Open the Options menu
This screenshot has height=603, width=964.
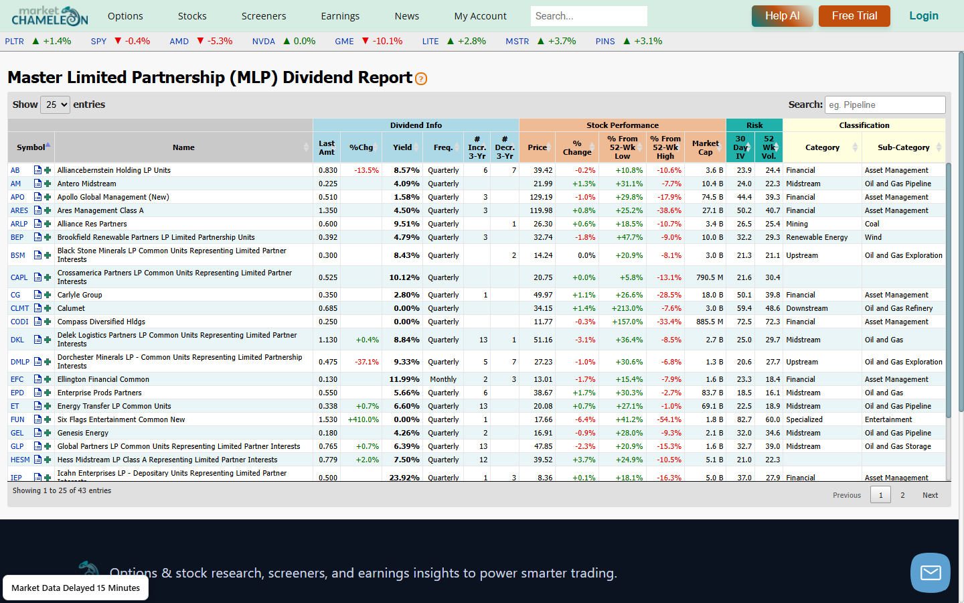[125, 16]
